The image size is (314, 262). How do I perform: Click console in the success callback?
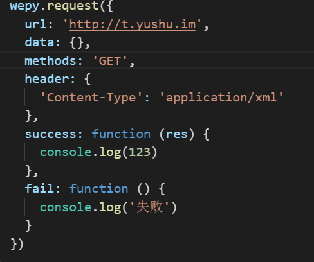tap(66, 152)
